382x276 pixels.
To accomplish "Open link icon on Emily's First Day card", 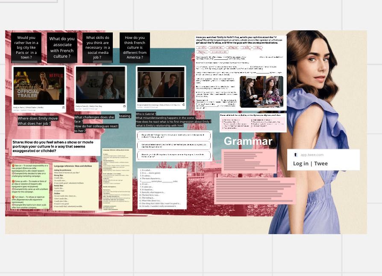I will 124,106.
